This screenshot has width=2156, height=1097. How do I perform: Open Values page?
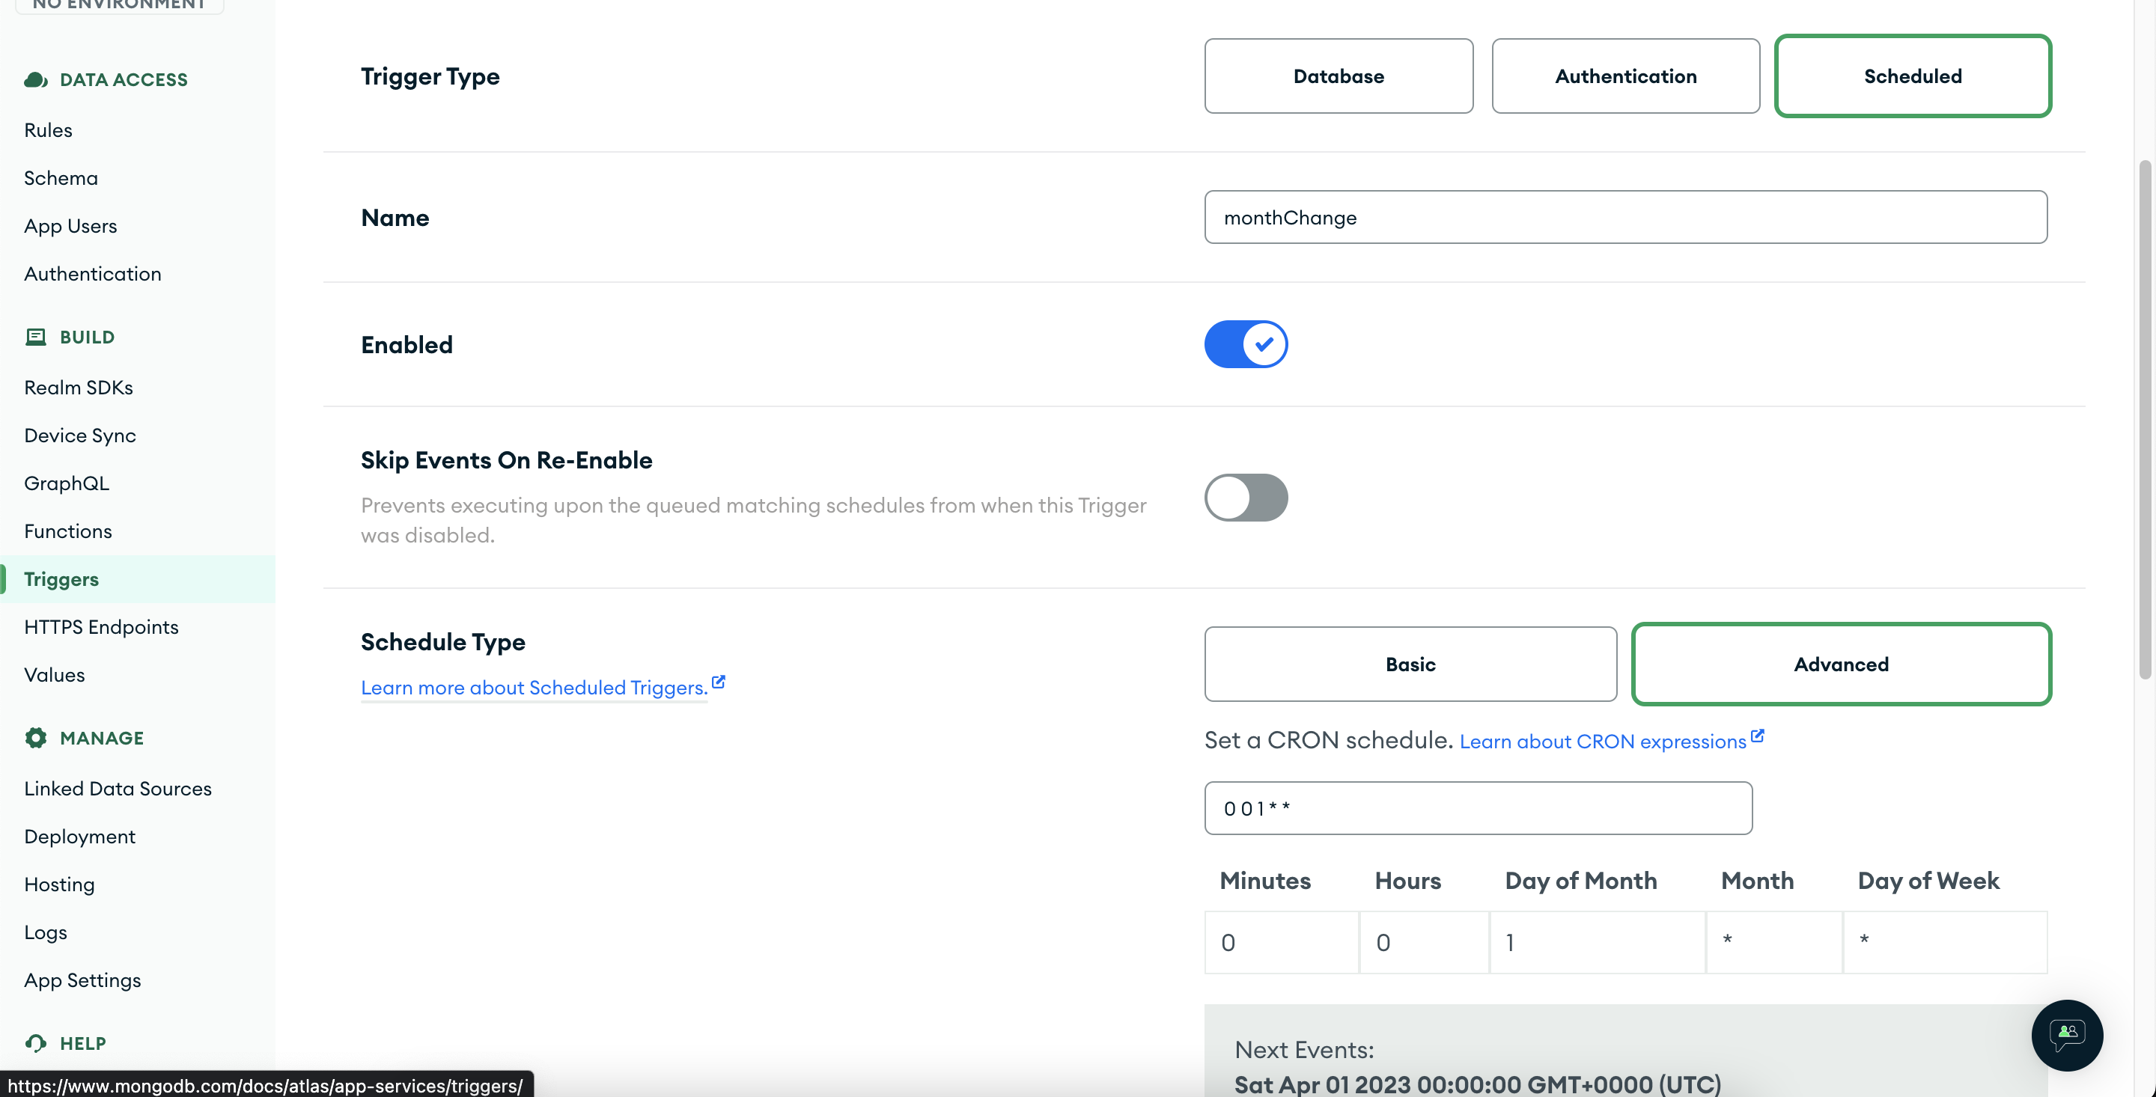click(x=55, y=674)
